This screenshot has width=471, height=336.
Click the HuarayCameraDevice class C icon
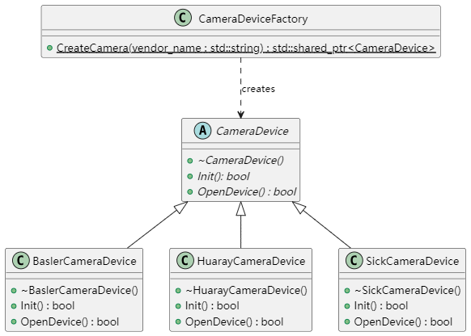pos(185,260)
